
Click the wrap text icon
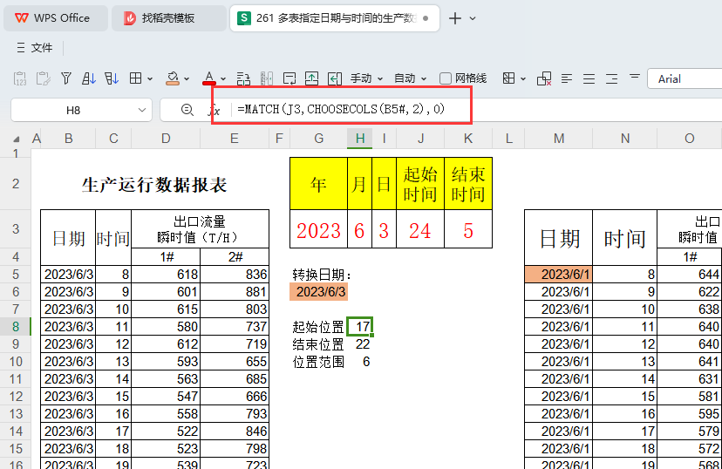coord(289,78)
